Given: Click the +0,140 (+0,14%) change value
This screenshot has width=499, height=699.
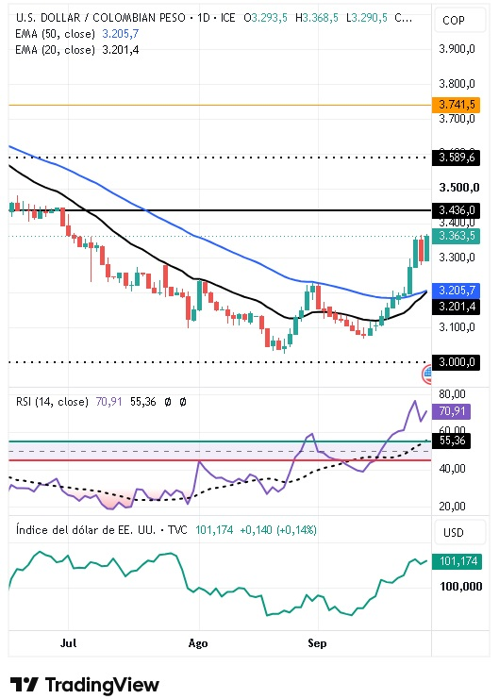Looking at the screenshot, I should tap(278, 530).
